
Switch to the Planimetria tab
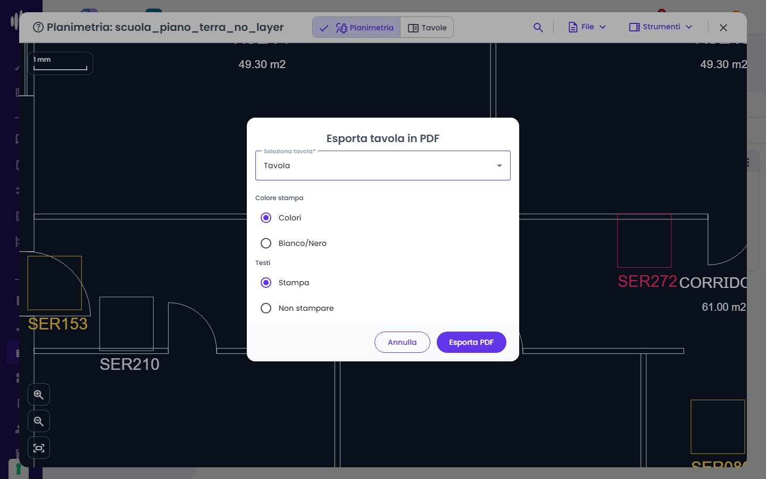click(x=356, y=28)
